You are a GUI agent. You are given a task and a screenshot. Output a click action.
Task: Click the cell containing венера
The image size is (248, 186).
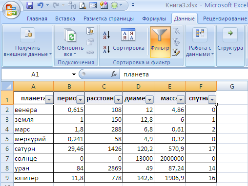point(34,110)
